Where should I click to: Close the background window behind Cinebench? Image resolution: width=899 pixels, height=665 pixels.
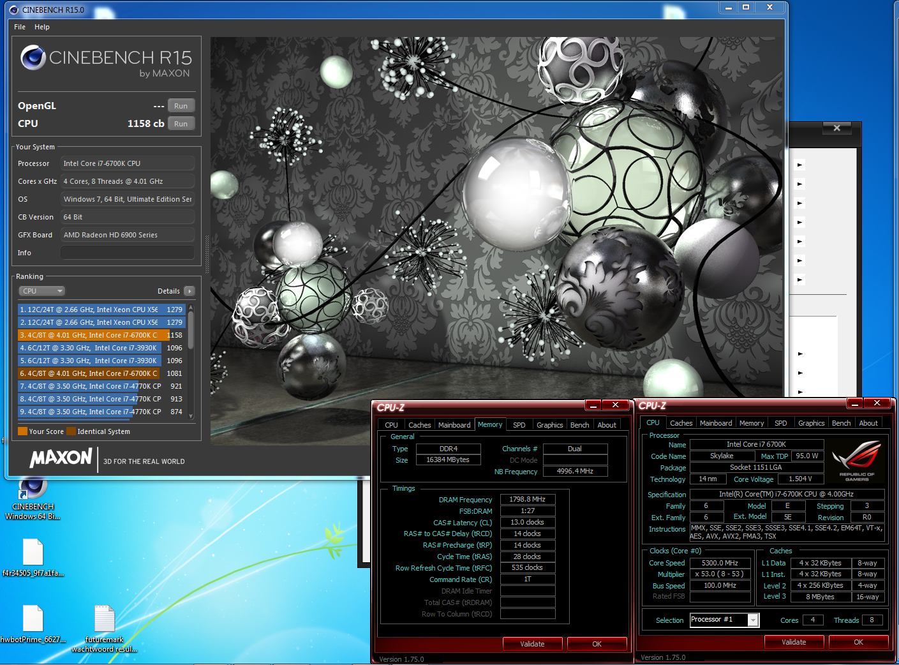[x=836, y=128]
